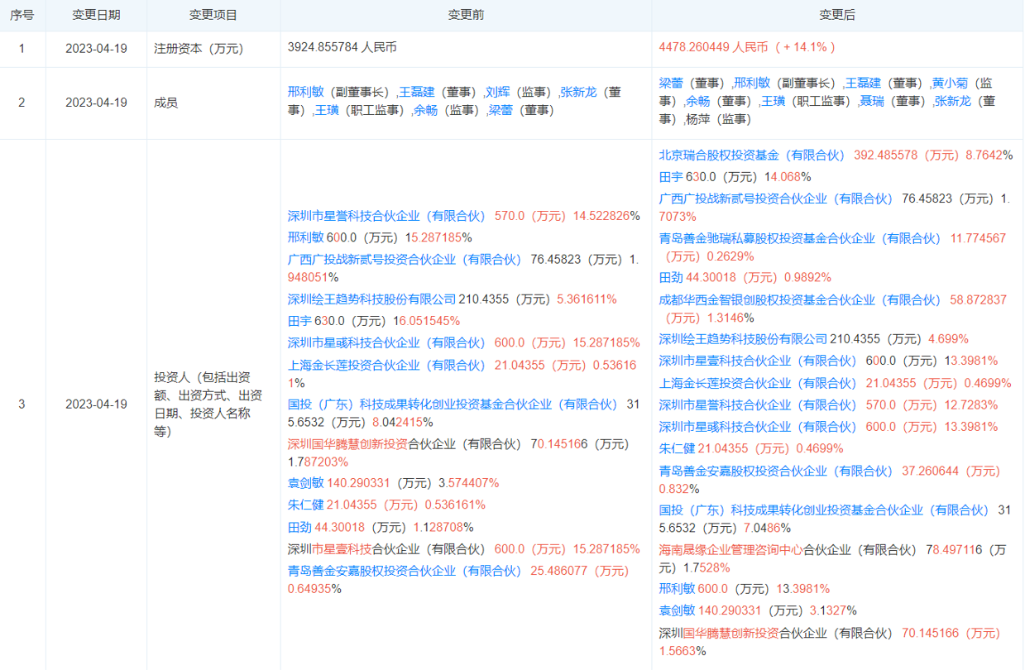
Task: Click 国投（广东）科技成果转化 fund in 变更后 column
Action: coord(823,510)
